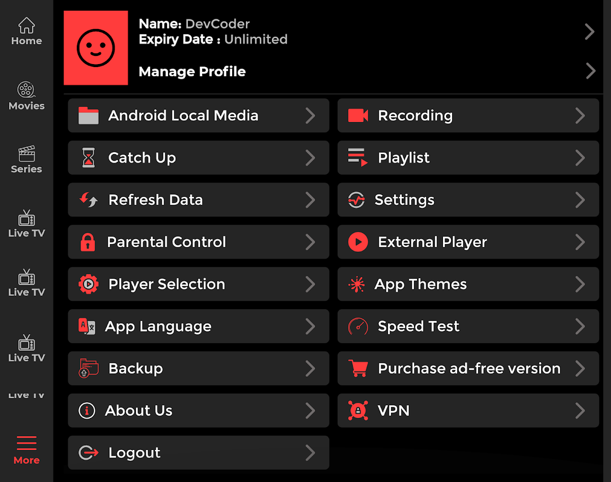Expand the chevron next to Settings

coord(580,200)
